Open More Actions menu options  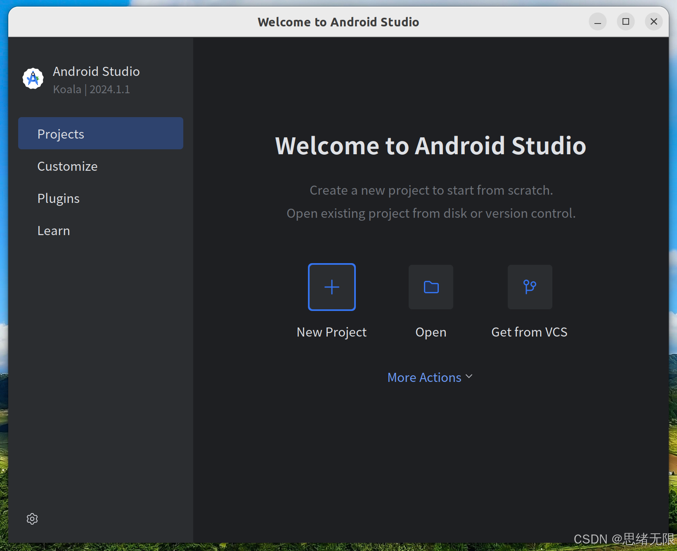coord(424,377)
